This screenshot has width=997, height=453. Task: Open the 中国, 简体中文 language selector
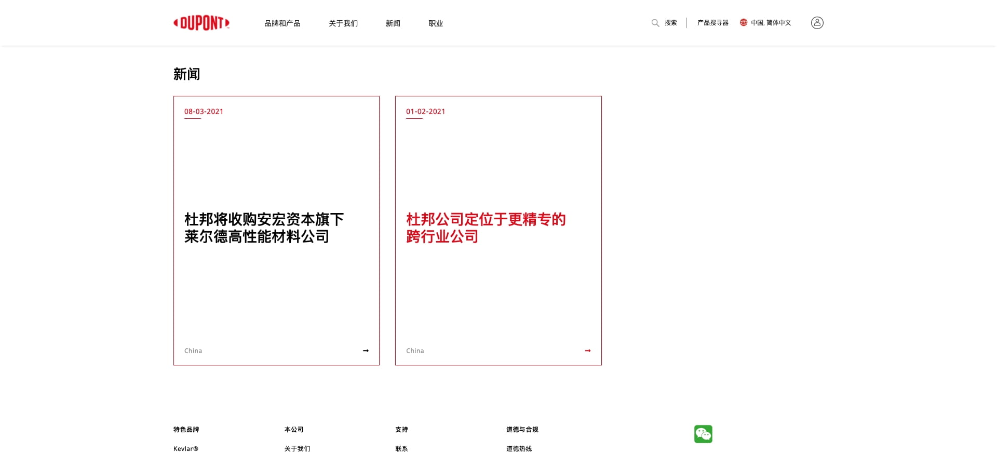point(771,23)
